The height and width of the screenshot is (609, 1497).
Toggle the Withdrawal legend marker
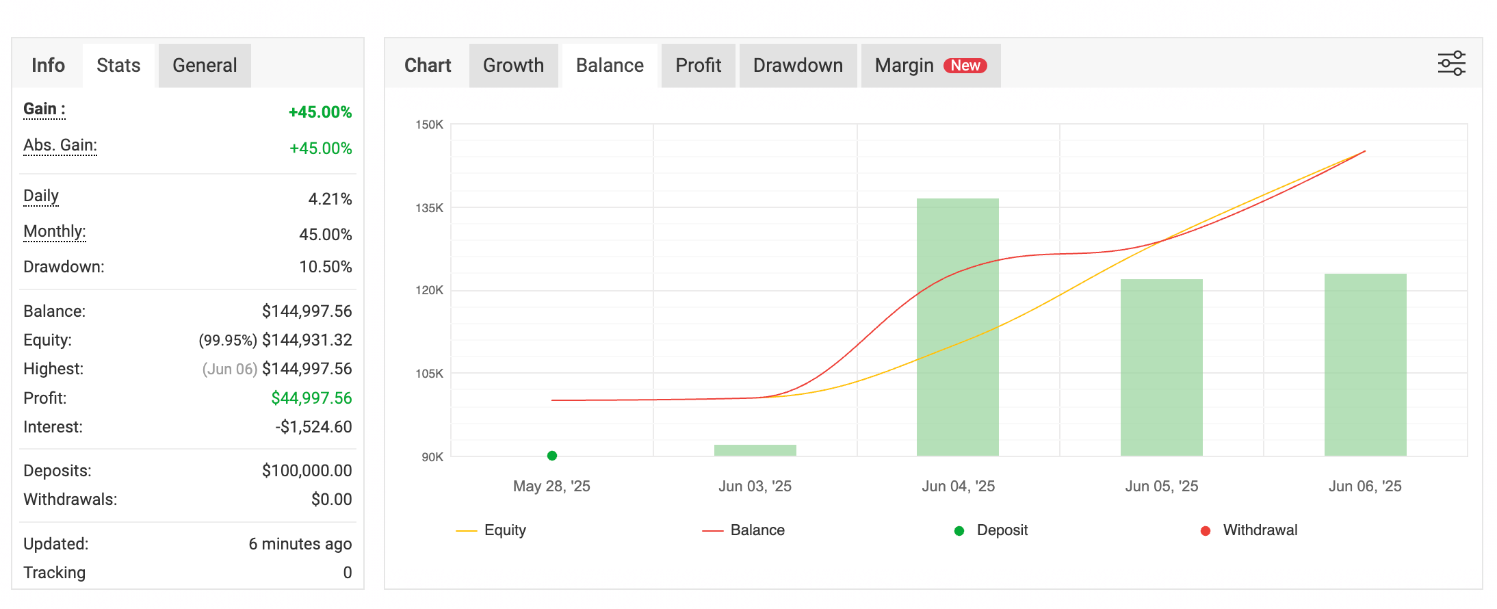(x=1249, y=530)
